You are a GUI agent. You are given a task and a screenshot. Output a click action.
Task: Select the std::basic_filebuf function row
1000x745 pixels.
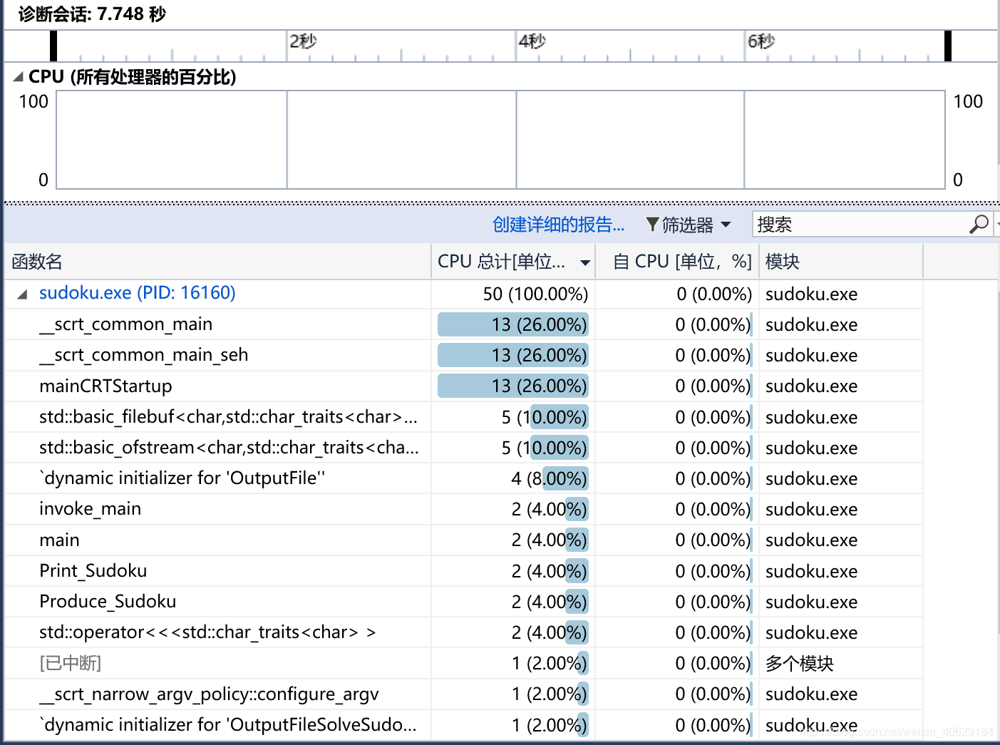tap(463, 417)
